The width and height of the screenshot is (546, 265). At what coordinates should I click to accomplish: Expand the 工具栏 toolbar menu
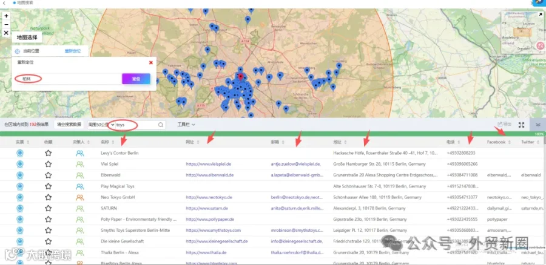coord(186,125)
